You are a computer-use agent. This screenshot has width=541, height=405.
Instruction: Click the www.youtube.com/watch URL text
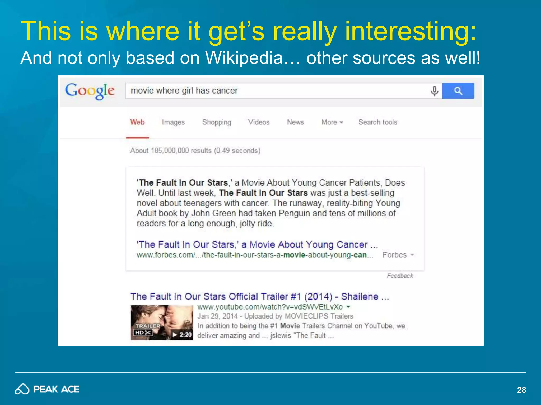click(270, 307)
